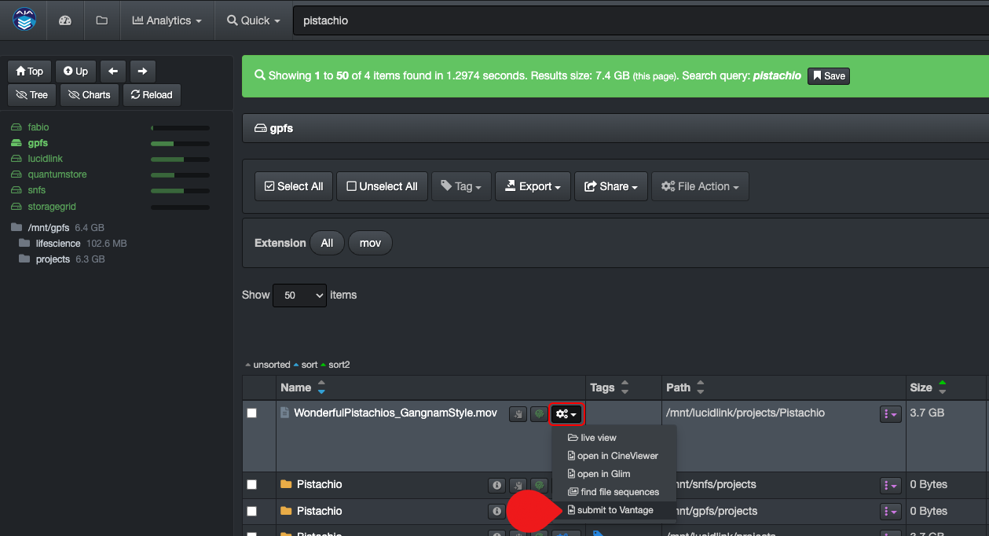
Task: Click the green fingerprint icon for WonderfulPistachios file
Action: pos(540,413)
